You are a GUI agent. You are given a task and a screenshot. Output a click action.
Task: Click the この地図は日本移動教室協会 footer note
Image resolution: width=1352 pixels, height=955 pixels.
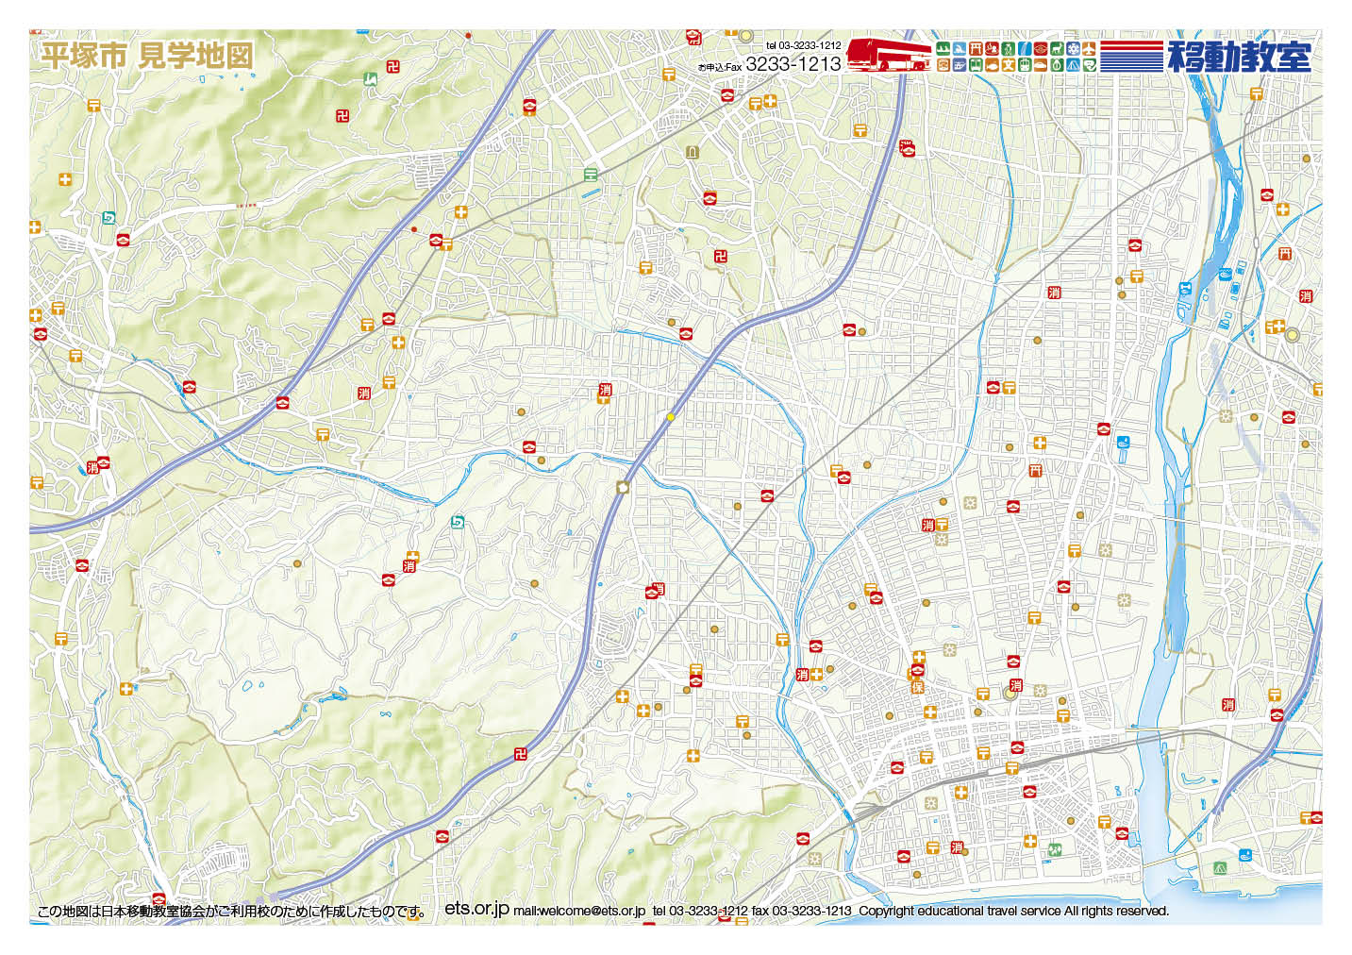(x=233, y=912)
